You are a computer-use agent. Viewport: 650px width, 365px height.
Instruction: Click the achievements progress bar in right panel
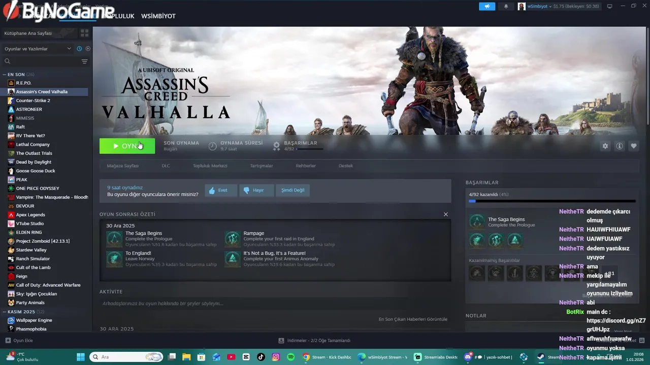coord(552,201)
